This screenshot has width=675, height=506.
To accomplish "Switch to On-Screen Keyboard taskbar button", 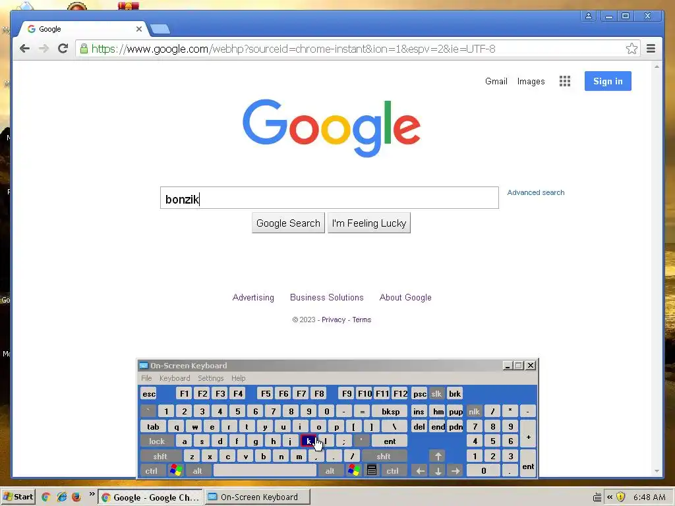I will point(258,497).
